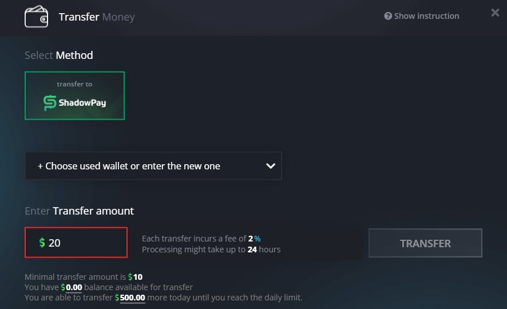
Task: Open the 'Choose used wallet' selector
Action: (153, 166)
